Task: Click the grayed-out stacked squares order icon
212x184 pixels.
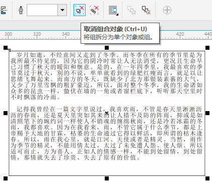Action: pos(131,10)
